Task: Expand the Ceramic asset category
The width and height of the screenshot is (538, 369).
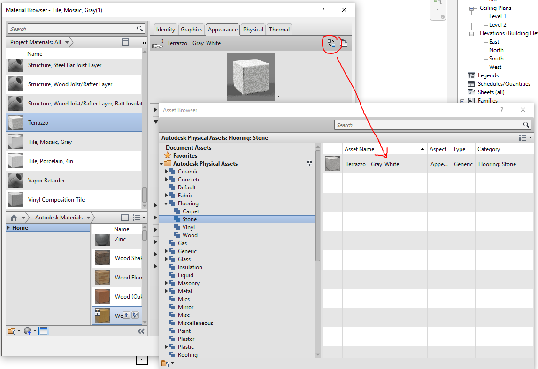Action: click(166, 171)
